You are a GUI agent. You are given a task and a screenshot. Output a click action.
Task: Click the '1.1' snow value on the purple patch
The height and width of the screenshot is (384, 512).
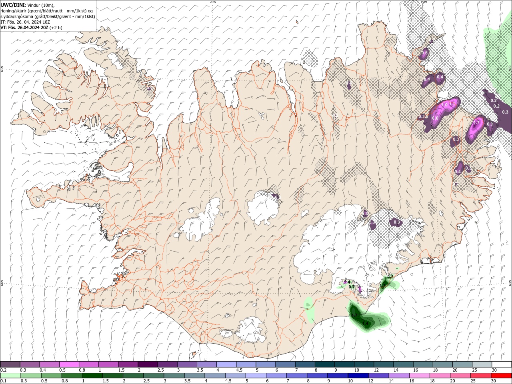[x=453, y=104]
